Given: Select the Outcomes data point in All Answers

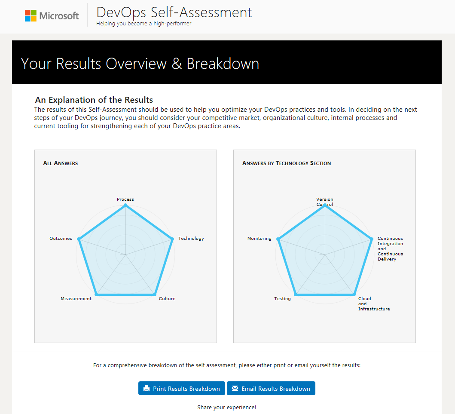Looking at the screenshot, I should (x=79, y=239).
